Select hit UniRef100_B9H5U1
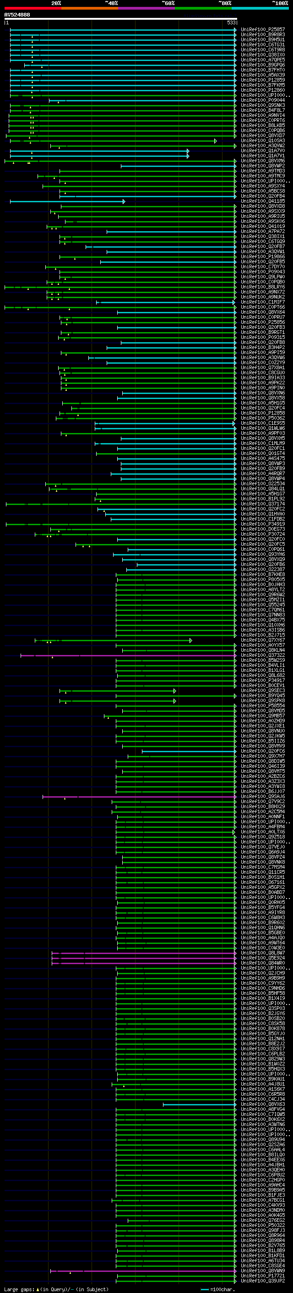293x1293 pixels. click(x=263, y=39)
